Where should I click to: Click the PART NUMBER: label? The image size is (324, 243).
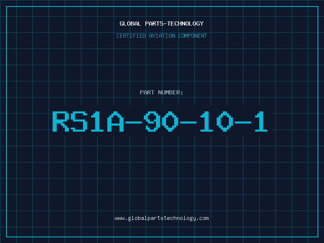(x=161, y=92)
